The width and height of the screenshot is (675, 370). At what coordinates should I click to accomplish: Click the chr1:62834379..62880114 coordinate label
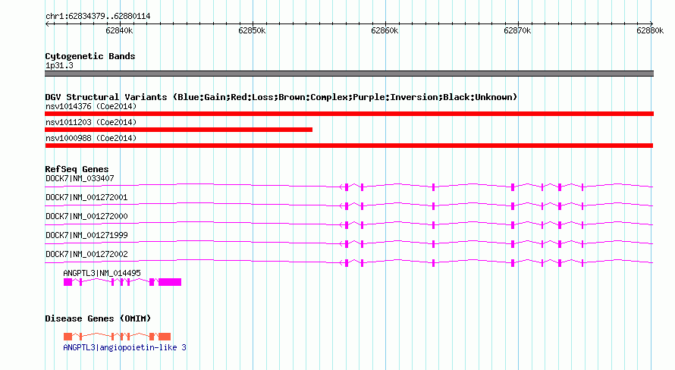click(x=98, y=17)
